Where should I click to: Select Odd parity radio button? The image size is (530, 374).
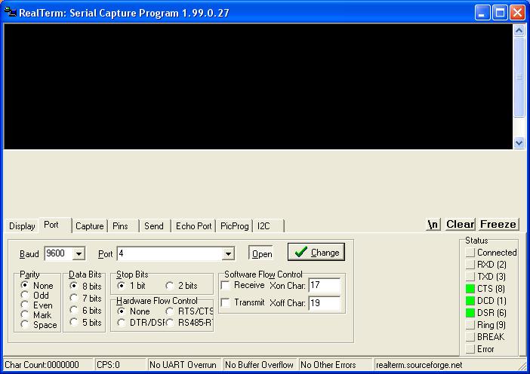tap(25, 296)
